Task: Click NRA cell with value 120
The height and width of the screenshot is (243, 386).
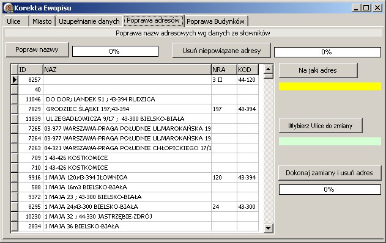Action: (224, 178)
